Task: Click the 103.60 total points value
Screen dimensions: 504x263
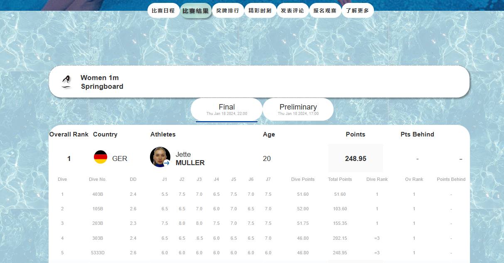Action: click(340, 209)
